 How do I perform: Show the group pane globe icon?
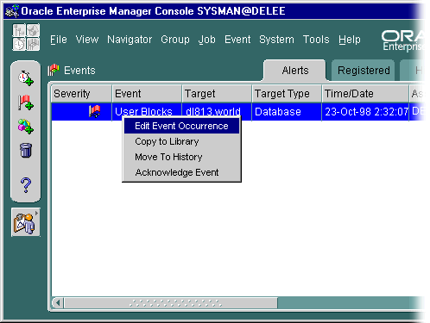(33, 31)
